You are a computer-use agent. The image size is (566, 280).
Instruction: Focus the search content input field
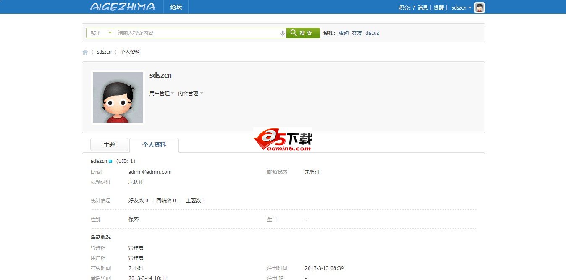pyautogui.click(x=197, y=33)
